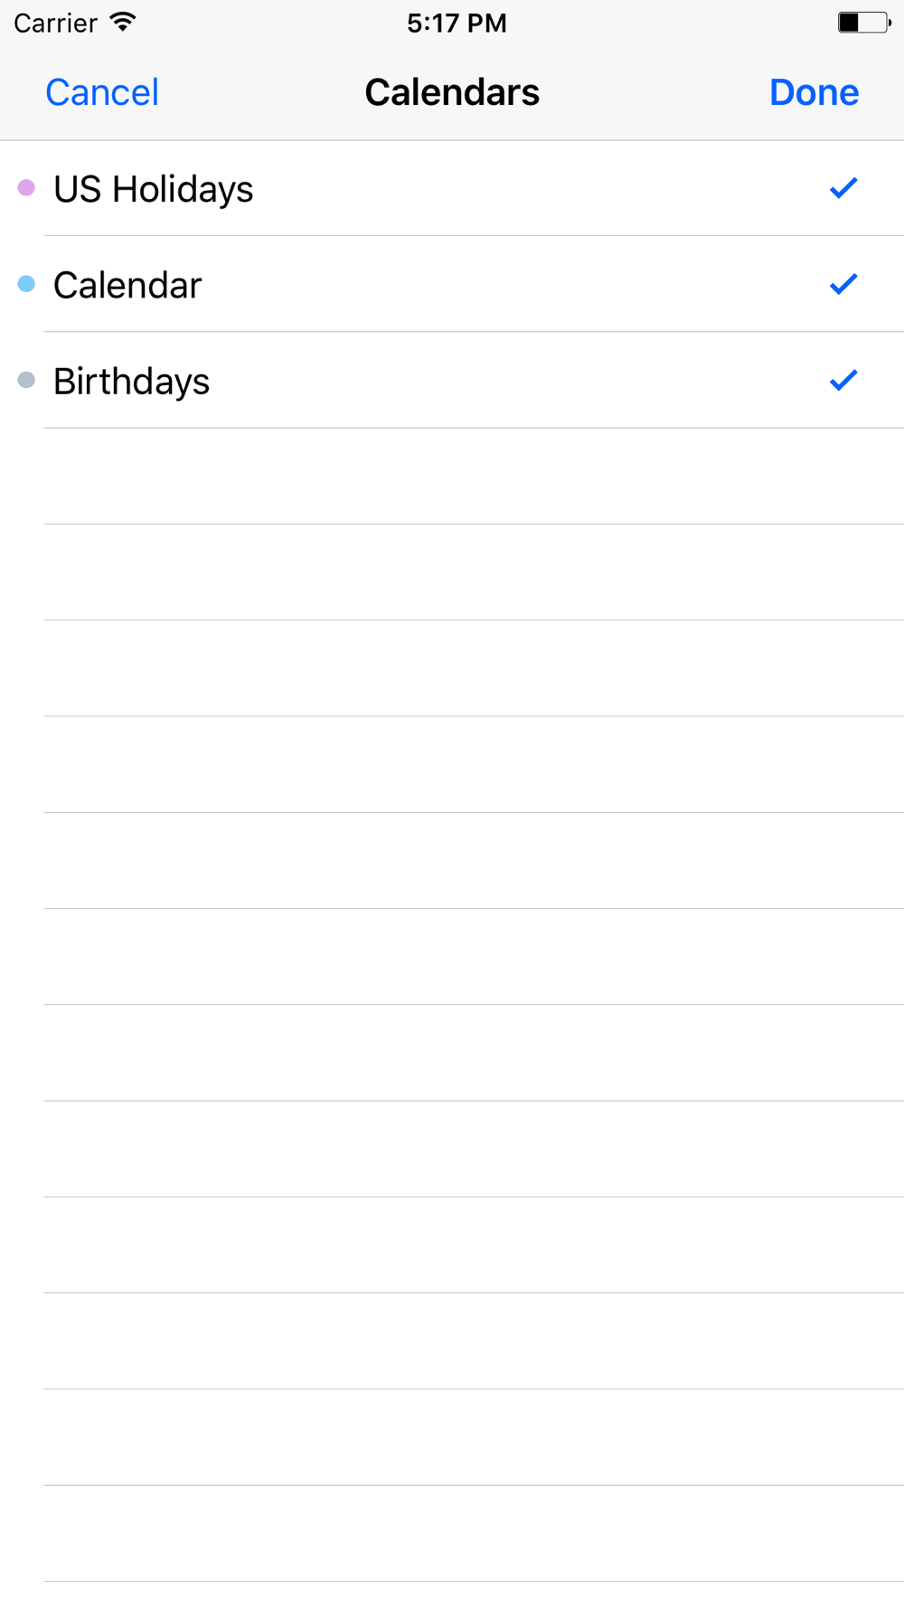Deselect the Birthdays checkmark
Image resolution: width=904 pixels, height=1608 pixels.
click(843, 380)
